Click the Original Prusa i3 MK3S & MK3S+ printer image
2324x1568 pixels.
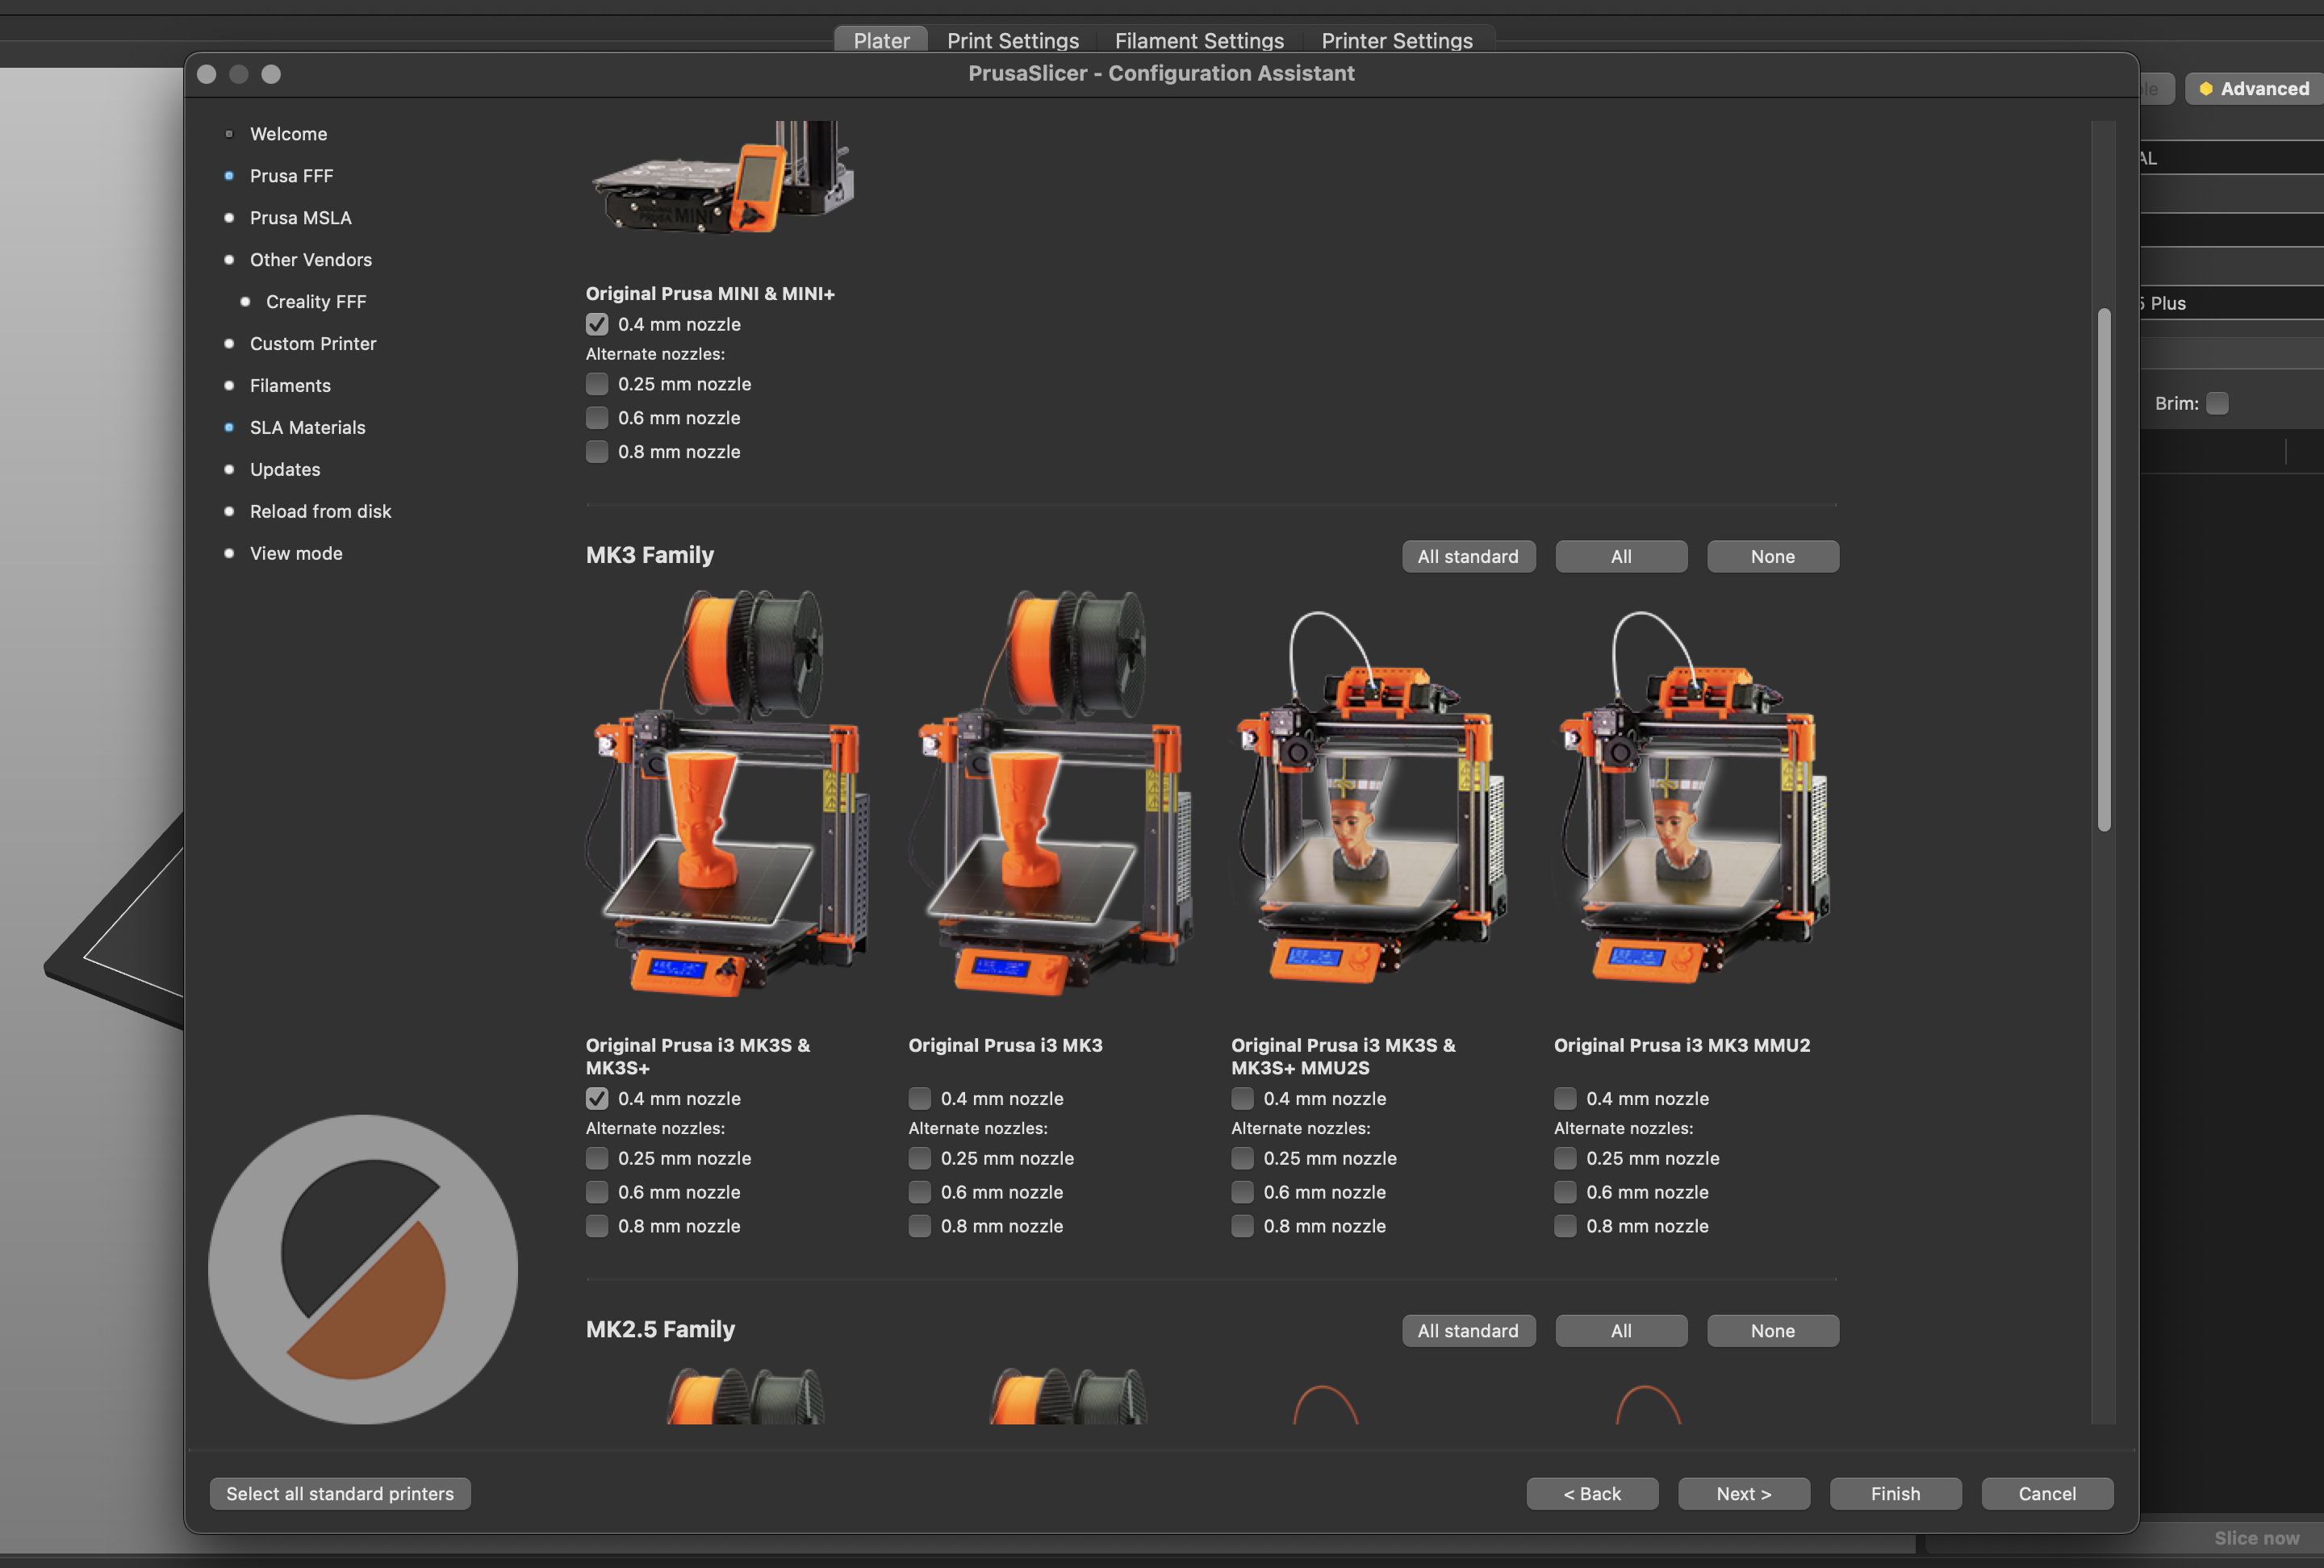pos(726,794)
